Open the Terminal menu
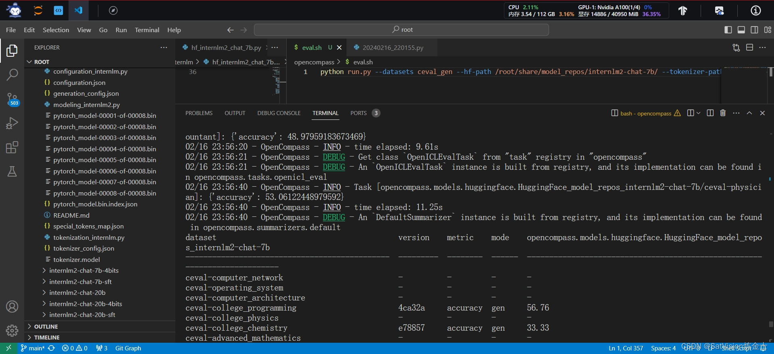This screenshot has width=774, height=354. point(147,30)
